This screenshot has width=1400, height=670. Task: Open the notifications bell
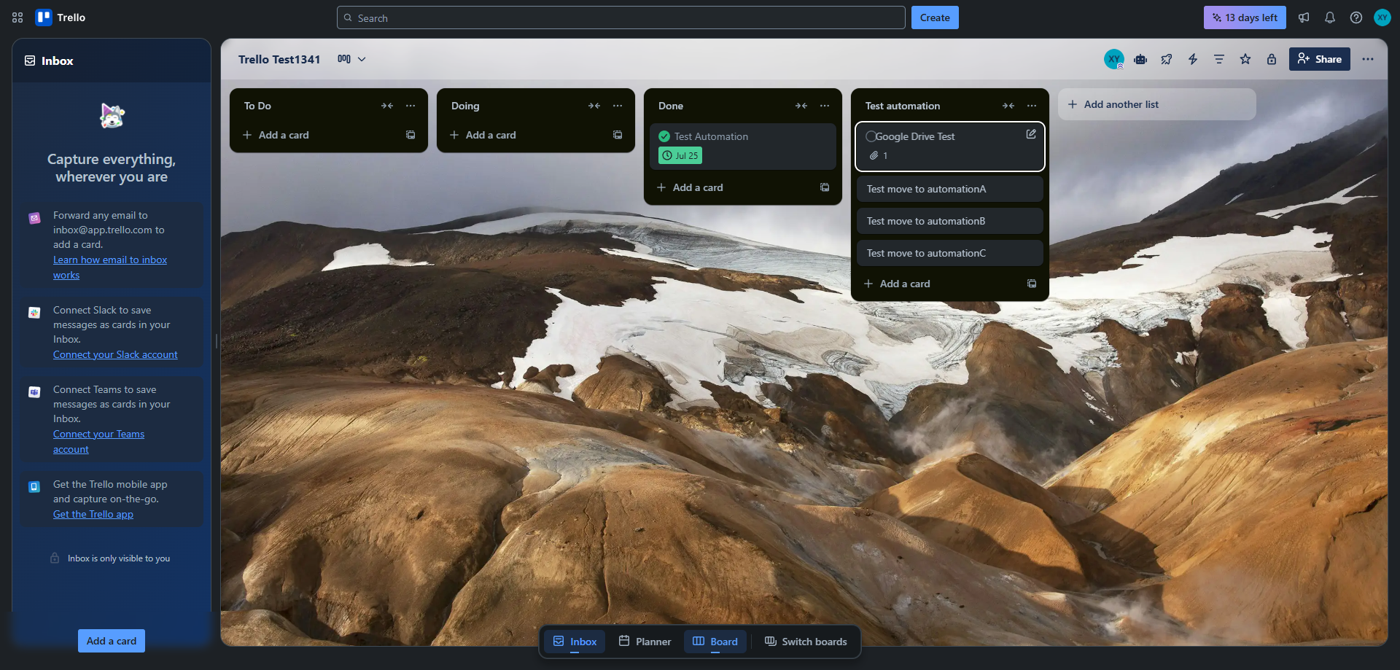1330,17
